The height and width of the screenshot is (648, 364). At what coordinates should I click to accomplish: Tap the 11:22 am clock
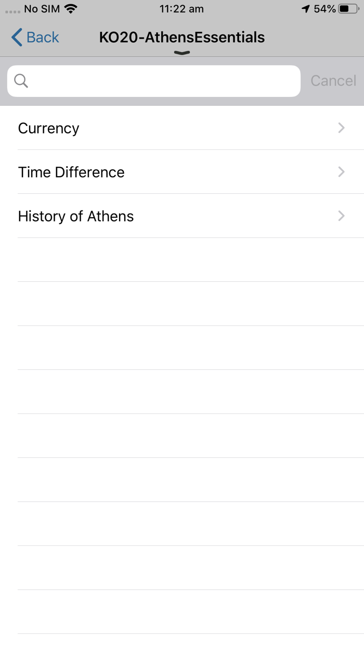click(x=181, y=9)
